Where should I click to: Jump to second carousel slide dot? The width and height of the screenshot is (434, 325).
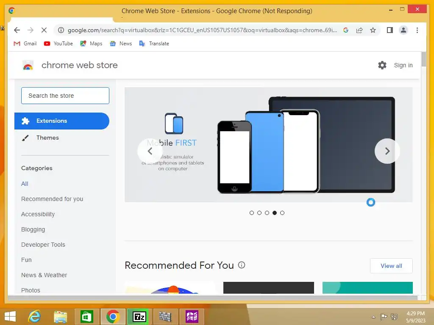click(x=259, y=213)
